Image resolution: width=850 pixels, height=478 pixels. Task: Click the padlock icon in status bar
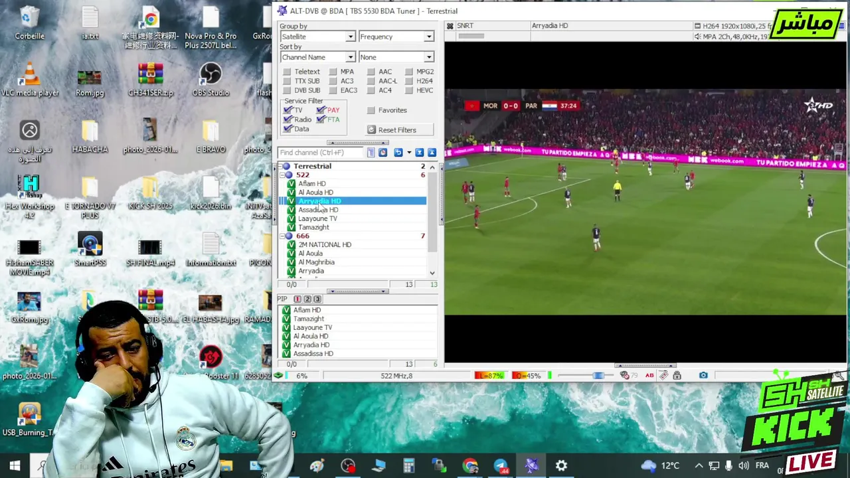677,376
